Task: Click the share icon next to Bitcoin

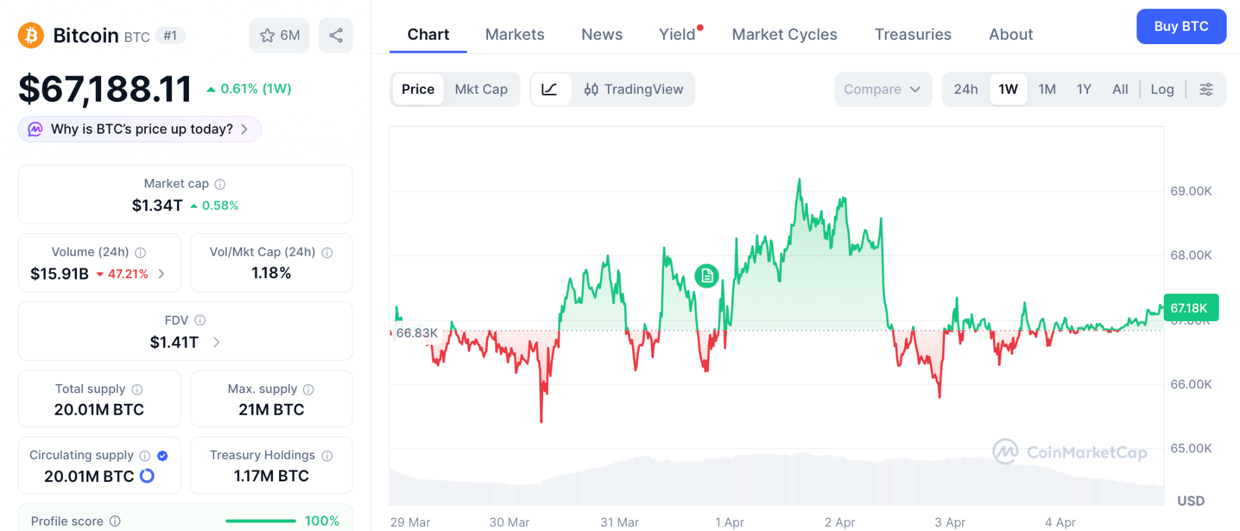Action: pyautogui.click(x=335, y=35)
